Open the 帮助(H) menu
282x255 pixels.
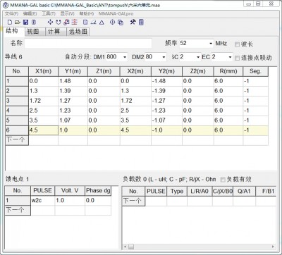pyautogui.click(x=87, y=13)
